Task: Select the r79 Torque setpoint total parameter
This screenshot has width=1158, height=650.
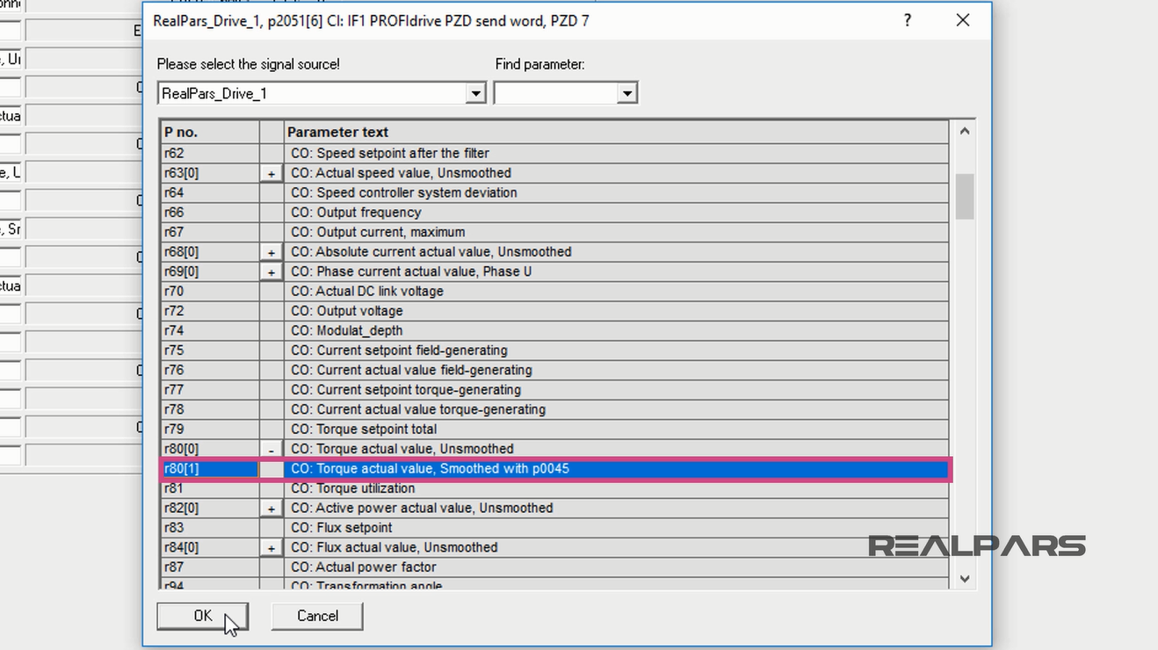Action: [x=439, y=429]
